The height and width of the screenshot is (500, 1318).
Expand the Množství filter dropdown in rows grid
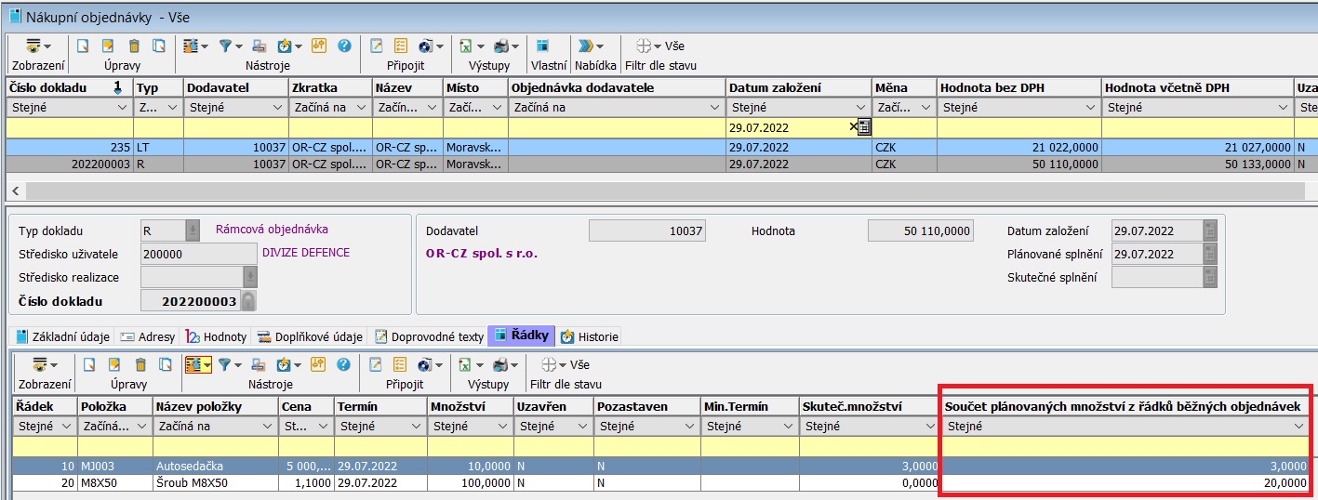502,427
